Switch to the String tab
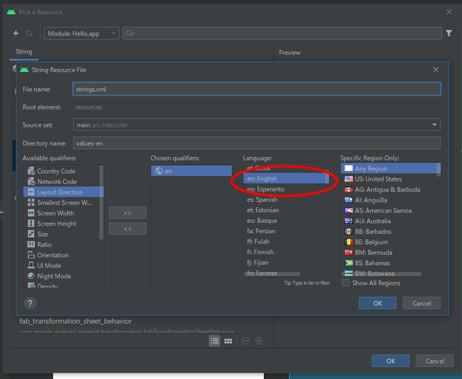 24,52
